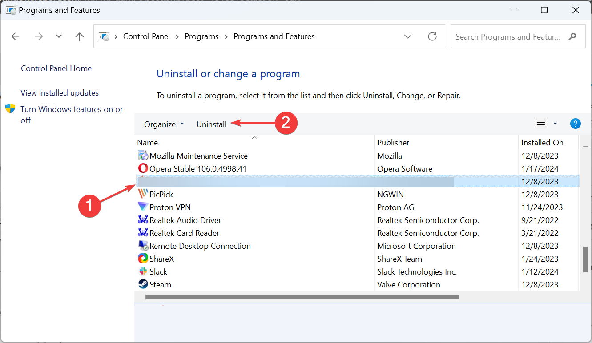Click the ShareX program icon
This screenshot has height=343, width=592.
click(143, 259)
